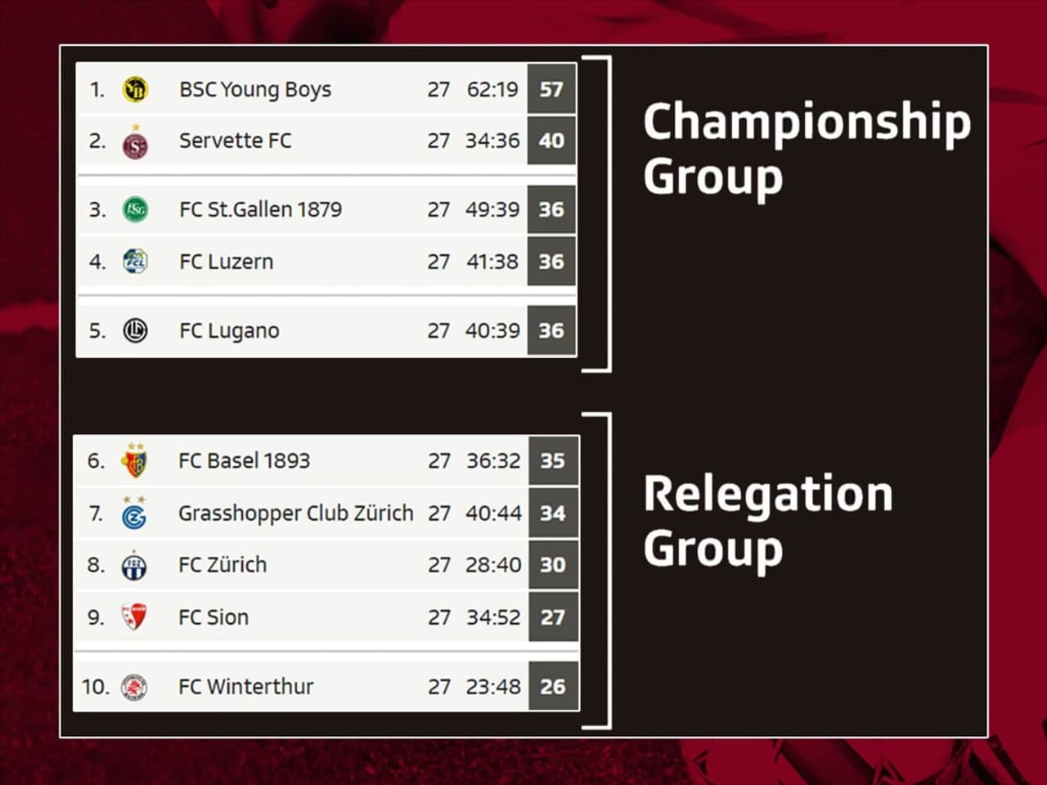
Task: Click Young Boys' 57 points box
Action: [551, 89]
